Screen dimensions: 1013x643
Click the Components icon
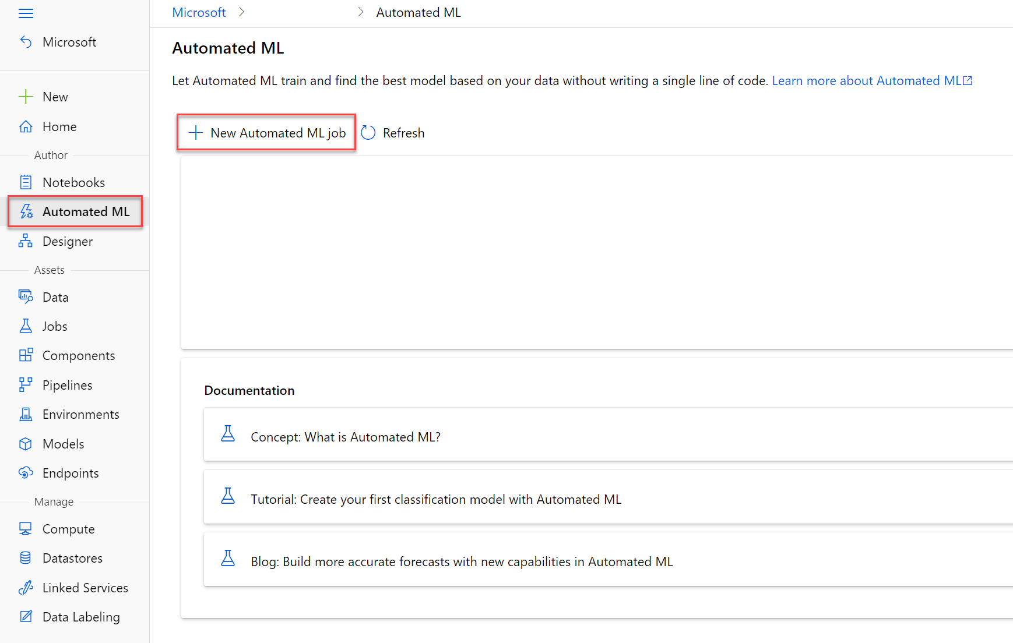26,355
